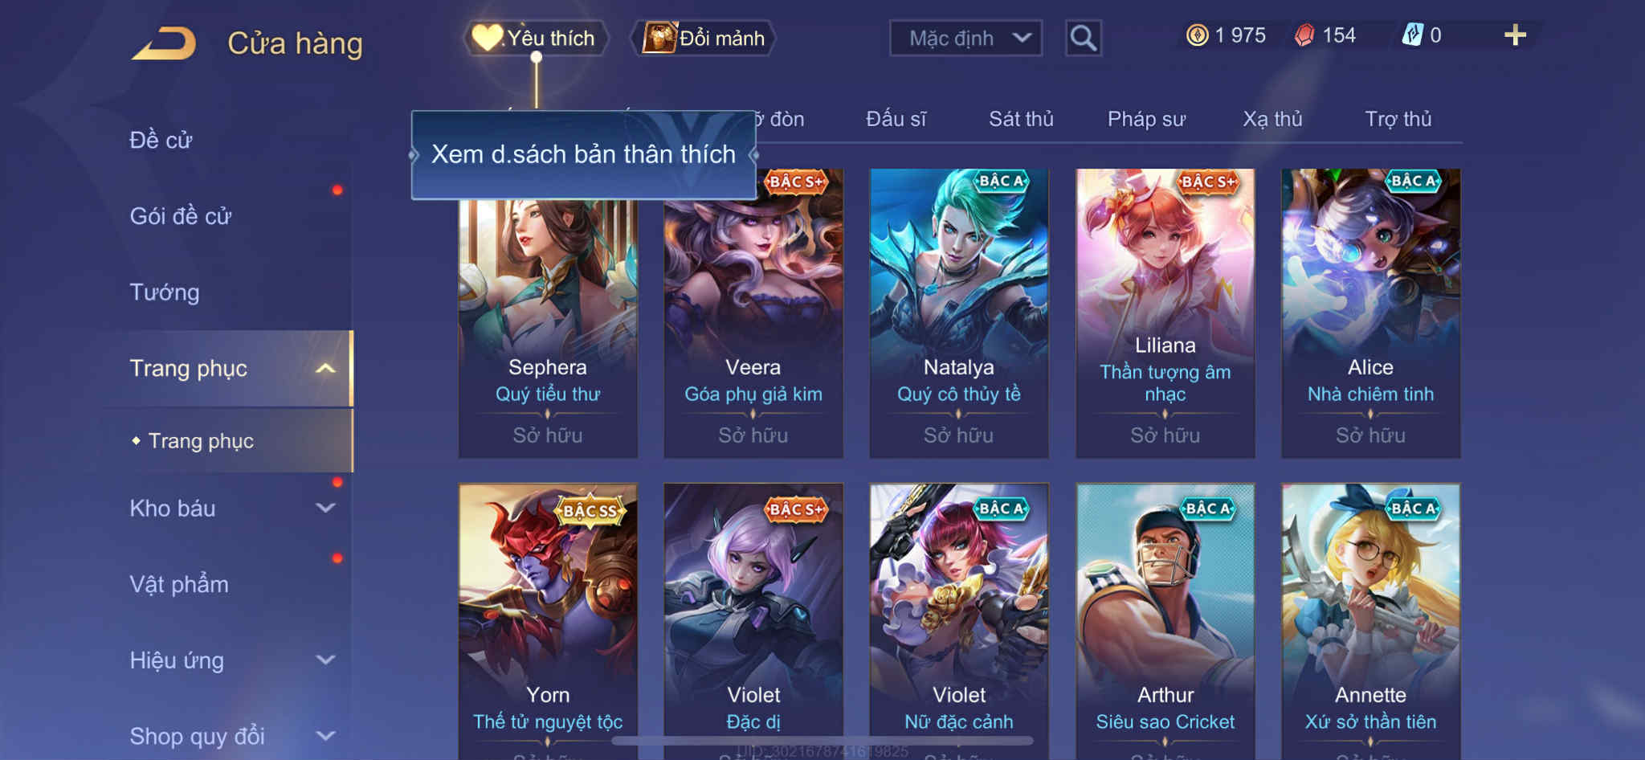Expand the Shop quy đổi menu

tap(325, 735)
